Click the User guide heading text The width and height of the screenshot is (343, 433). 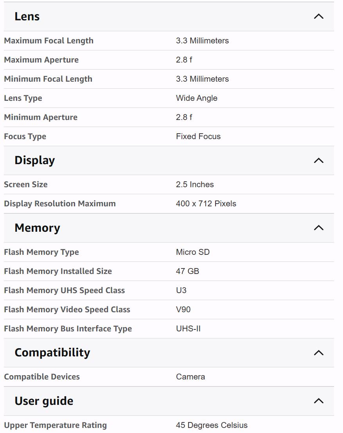coord(44,401)
